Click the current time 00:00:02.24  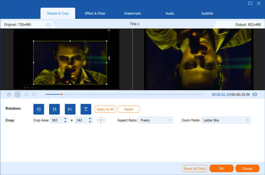[x=221, y=95]
